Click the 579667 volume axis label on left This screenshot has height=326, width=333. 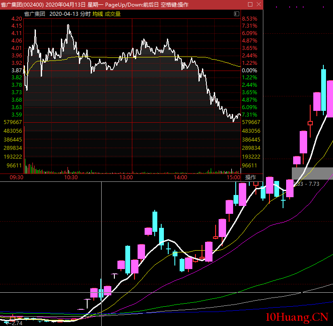(x=12, y=122)
